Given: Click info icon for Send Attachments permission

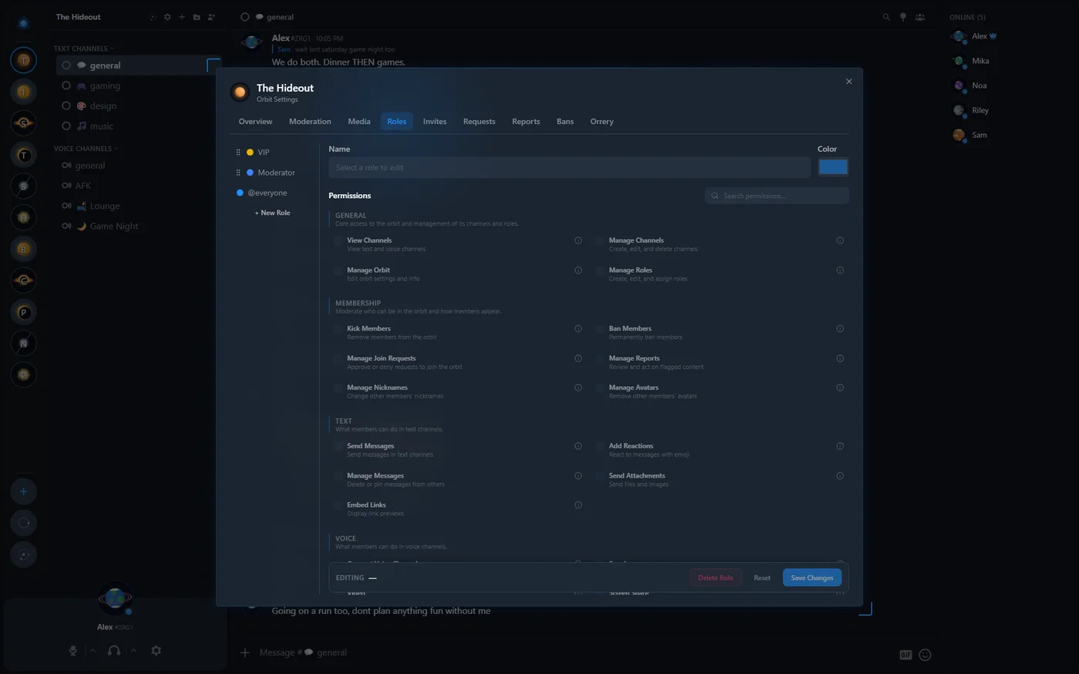Looking at the screenshot, I should 840,476.
